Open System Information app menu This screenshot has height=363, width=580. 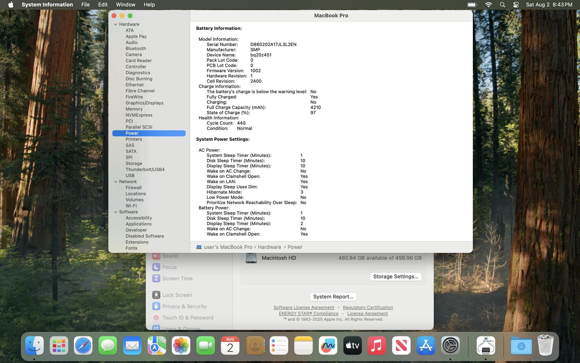coord(47,5)
